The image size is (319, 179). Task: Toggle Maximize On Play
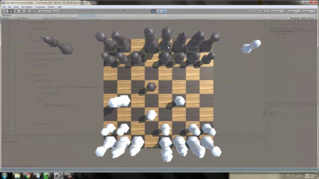[281, 18]
